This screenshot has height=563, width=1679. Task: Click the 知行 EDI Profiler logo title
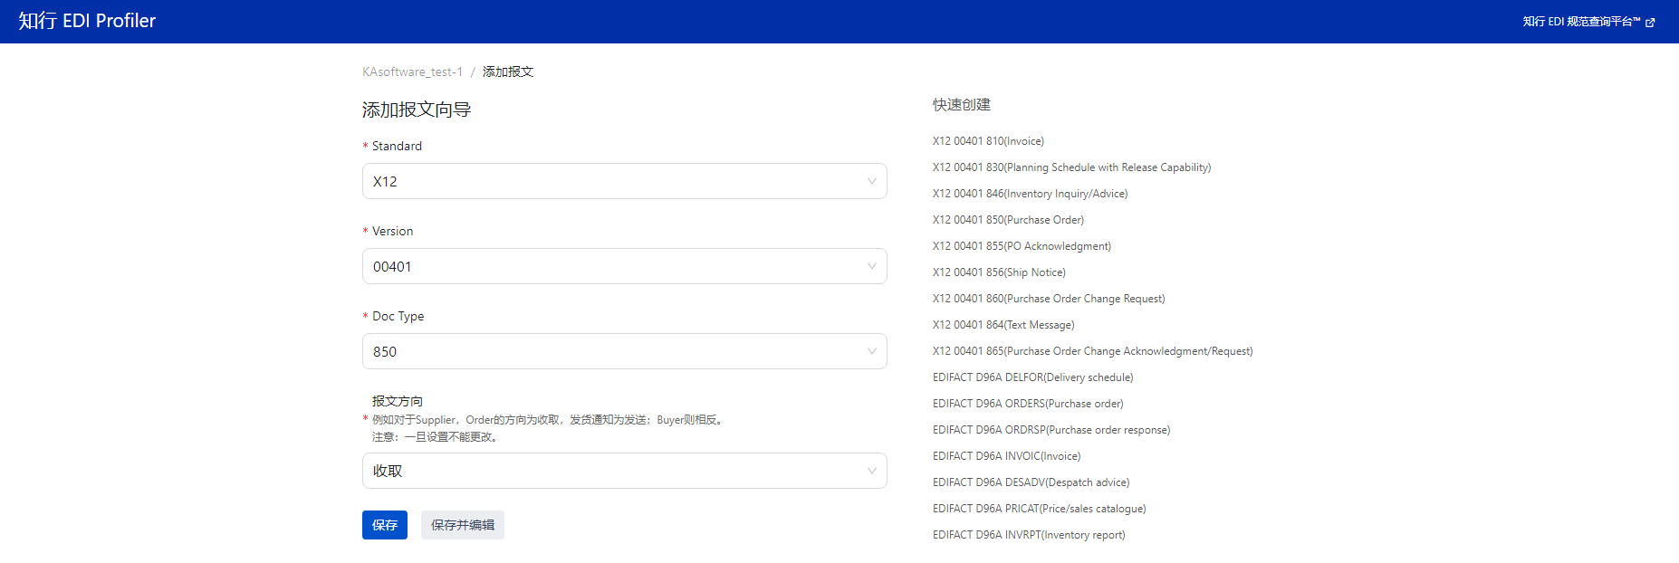click(x=87, y=21)
